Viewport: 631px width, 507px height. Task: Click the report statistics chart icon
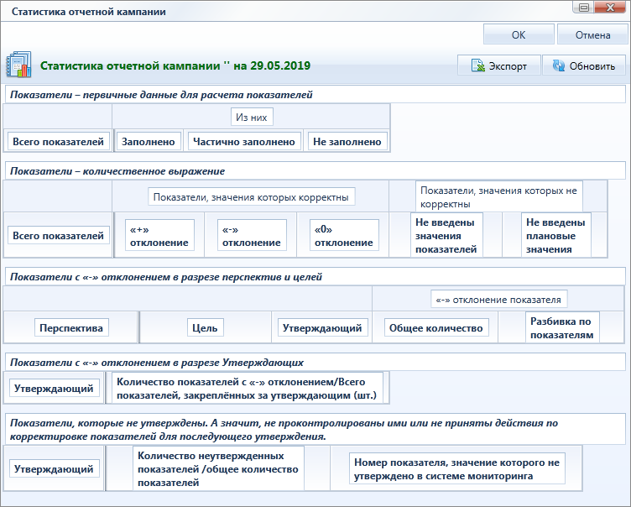tap(18, 64)
